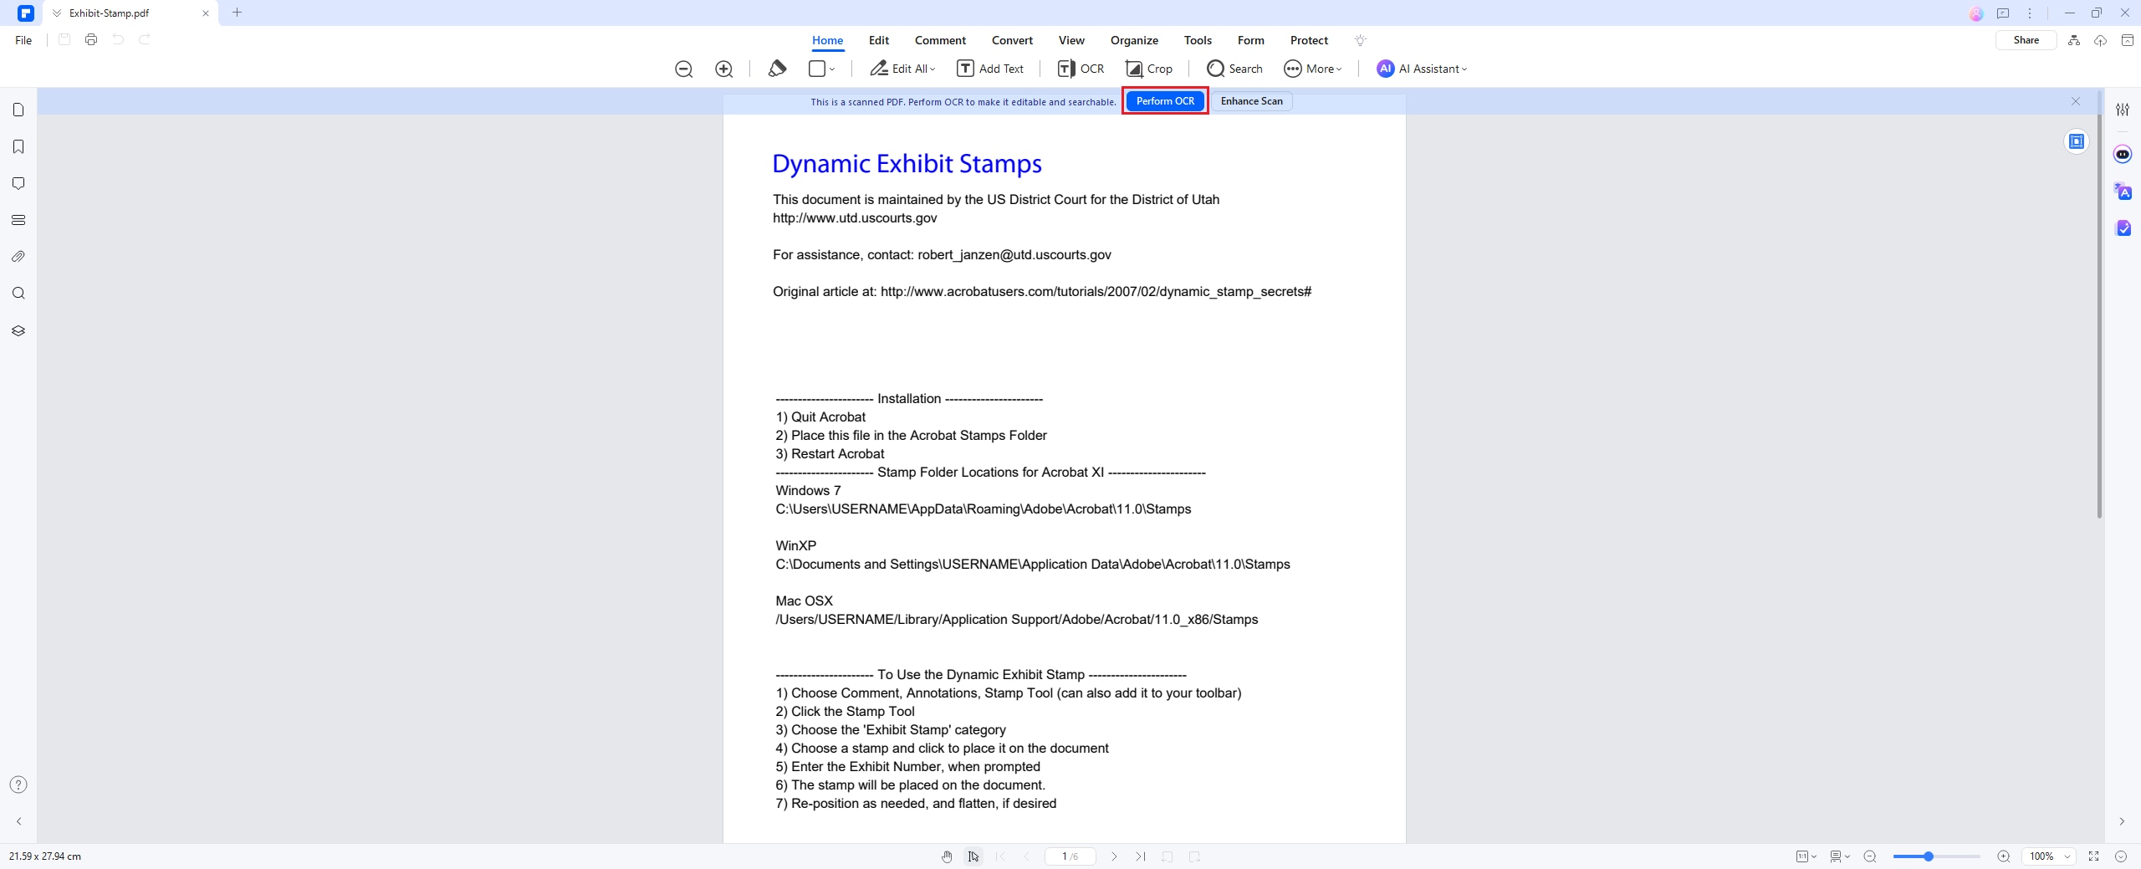Image resolution: width=2141 pixels, height=869 pixels.
Task: Close the Exhibit-Stamp.pdf tab
Action: [x=205, y=13]
